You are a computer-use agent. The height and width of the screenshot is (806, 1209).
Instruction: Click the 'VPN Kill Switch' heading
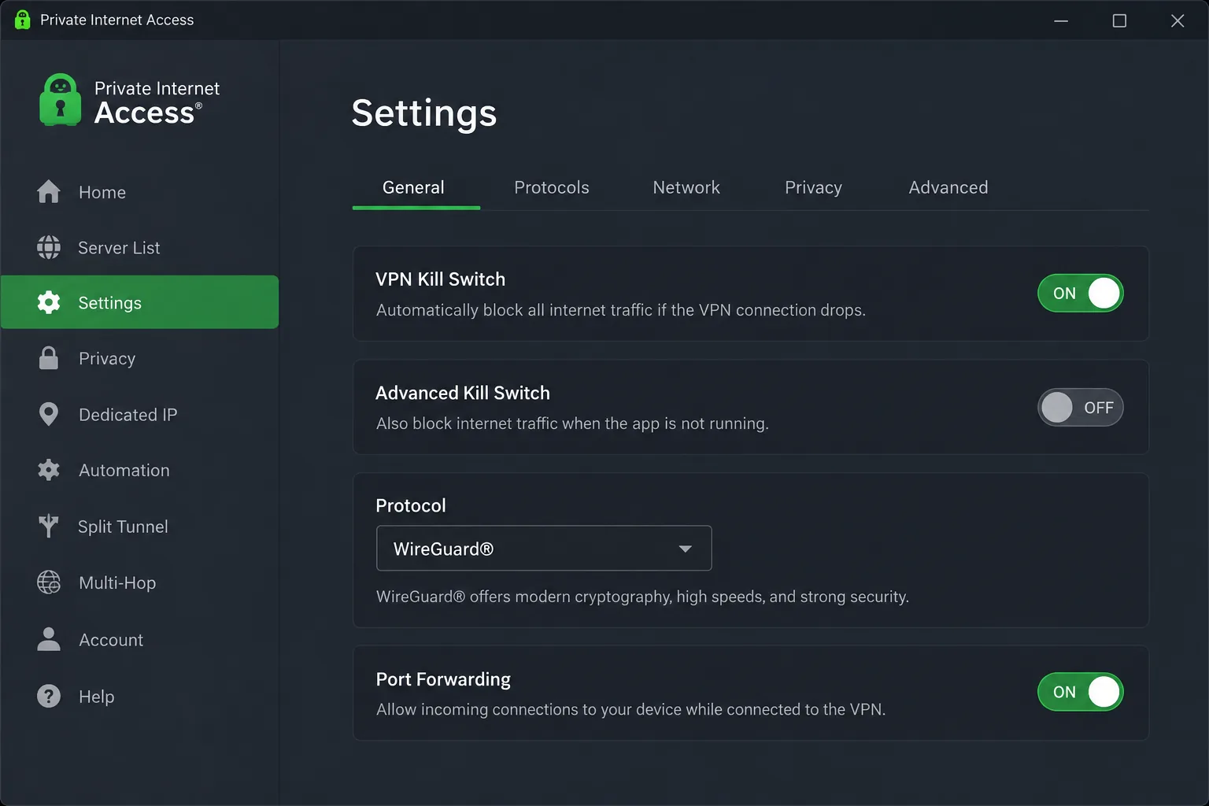pos(441,279)
